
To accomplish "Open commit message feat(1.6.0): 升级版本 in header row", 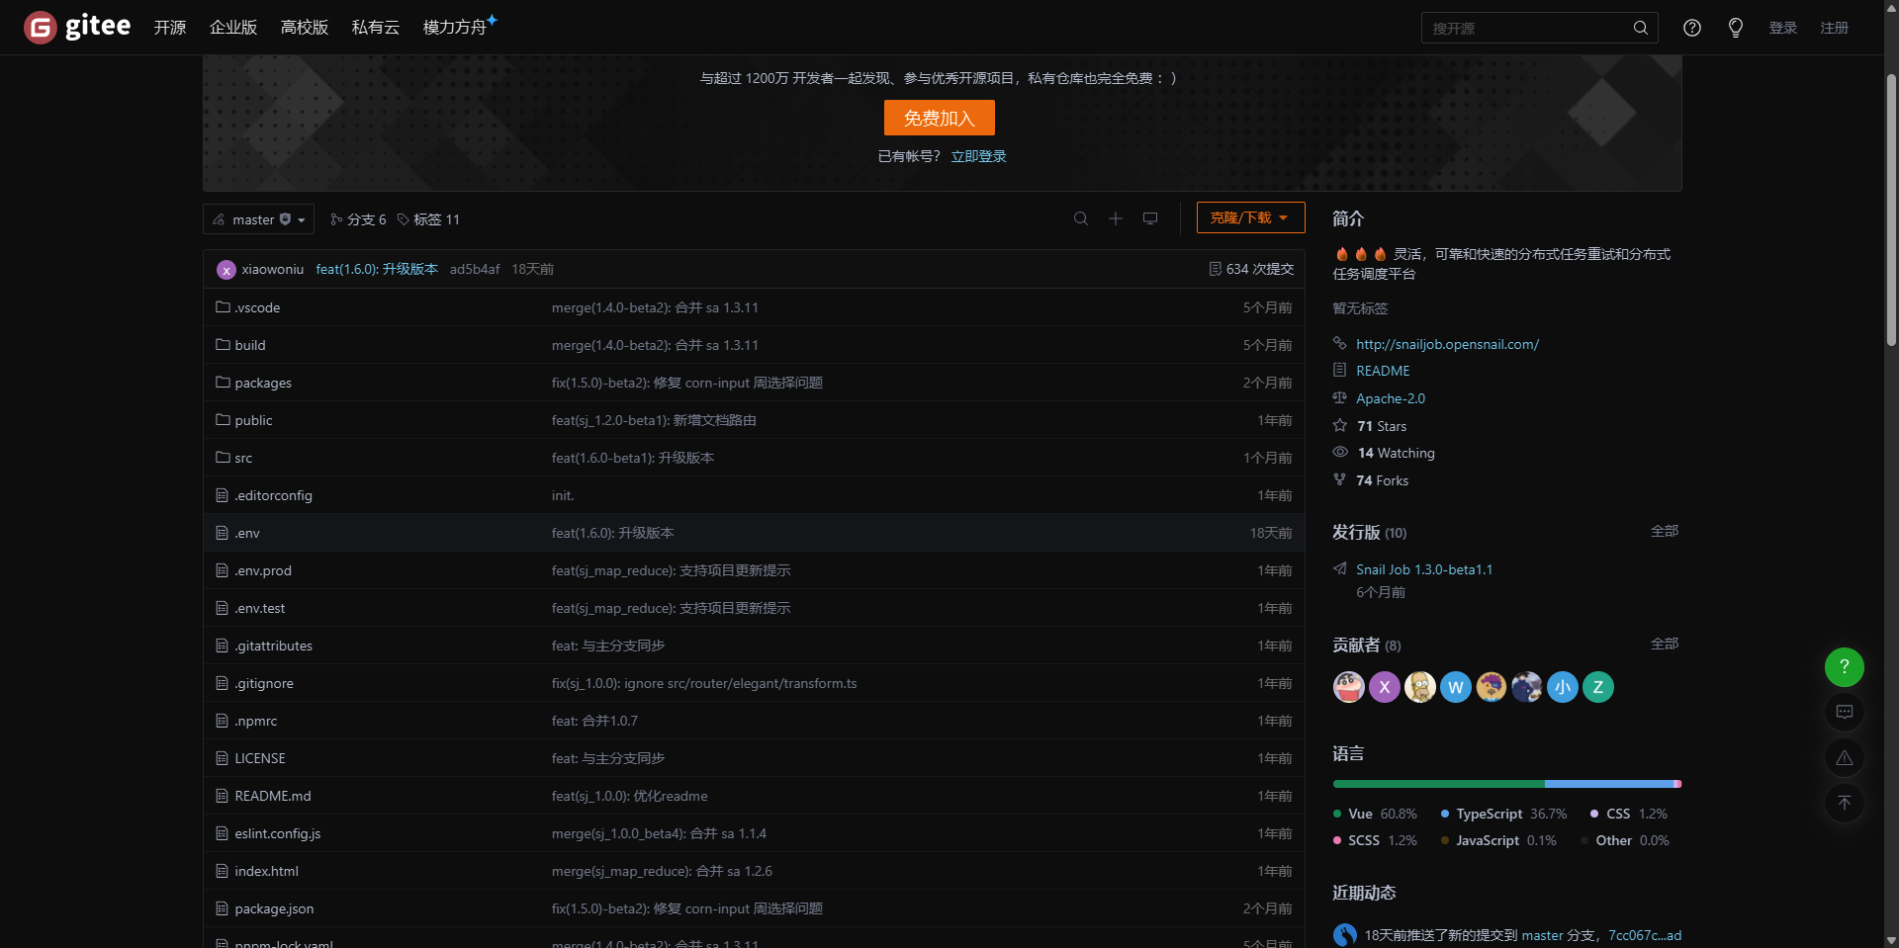I will coord(377,269).
